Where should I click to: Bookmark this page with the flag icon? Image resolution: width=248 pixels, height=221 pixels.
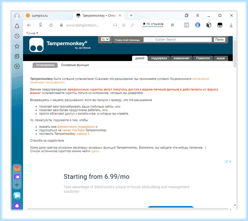172,25
